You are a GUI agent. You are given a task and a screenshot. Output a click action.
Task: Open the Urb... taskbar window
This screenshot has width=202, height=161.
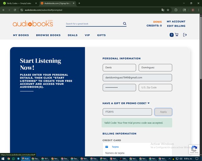123,159
